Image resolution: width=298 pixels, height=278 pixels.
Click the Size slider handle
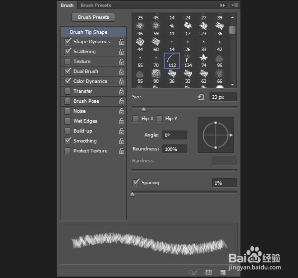tap(144, 109)
